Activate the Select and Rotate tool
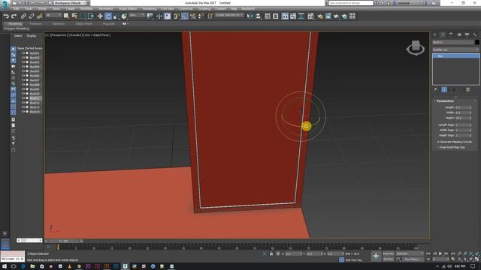 [108, 16]
